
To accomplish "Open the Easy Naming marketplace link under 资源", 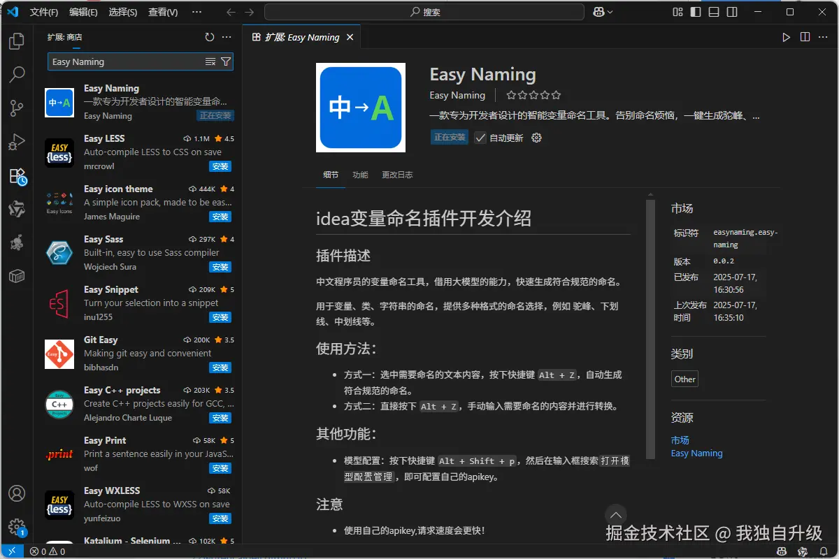I will [x=696, y=453].
